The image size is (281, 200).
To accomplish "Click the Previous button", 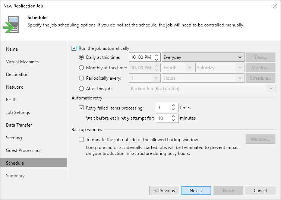I will [x=164, y=191].
